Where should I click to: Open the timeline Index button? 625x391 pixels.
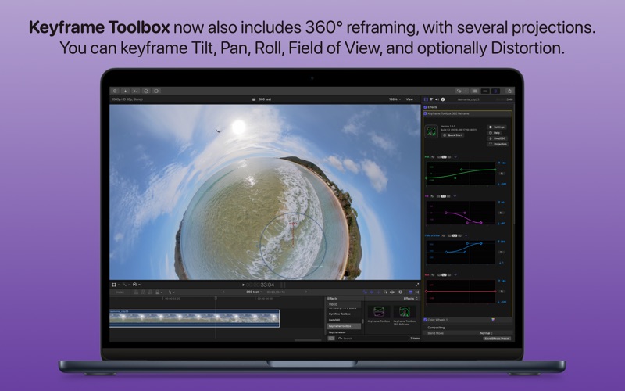pyautogui.click(x=120, y=292)
